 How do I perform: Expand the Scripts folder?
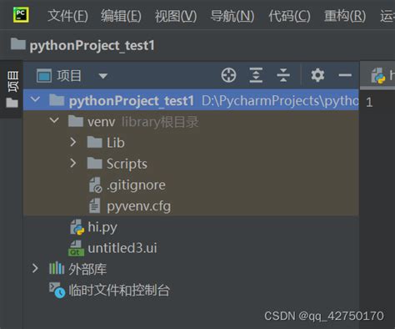tap(73, 163)
